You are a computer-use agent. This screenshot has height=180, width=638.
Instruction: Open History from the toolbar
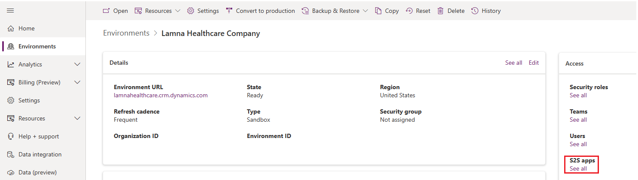491,11
